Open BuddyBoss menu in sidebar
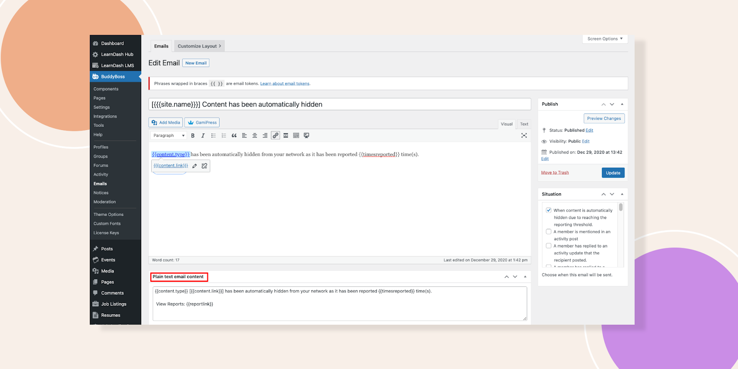The height and width of the screenshot is (369, 738). [x=115, y=77]
